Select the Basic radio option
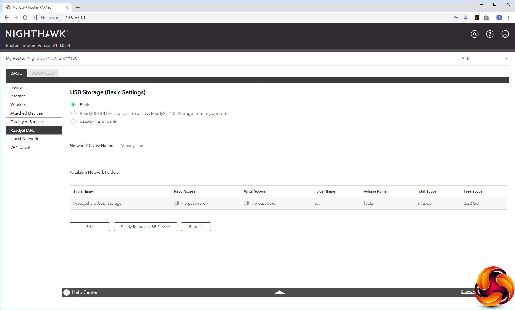515x310 pixels. coord(73,104)
